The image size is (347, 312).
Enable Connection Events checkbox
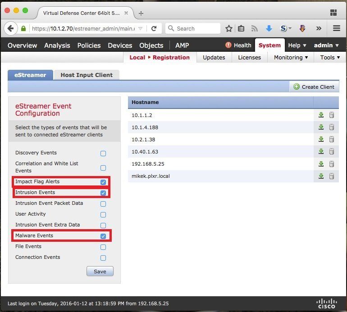pos(103,258)
